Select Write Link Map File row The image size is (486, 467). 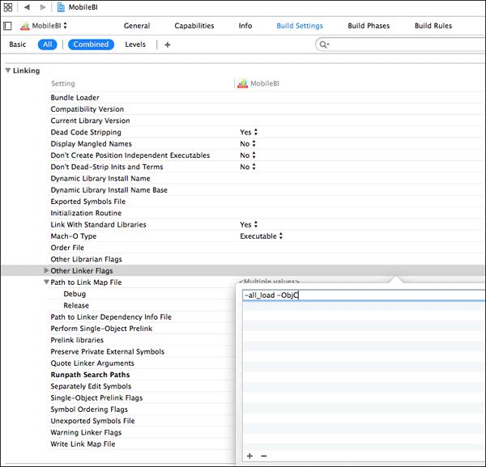(83, 444)
